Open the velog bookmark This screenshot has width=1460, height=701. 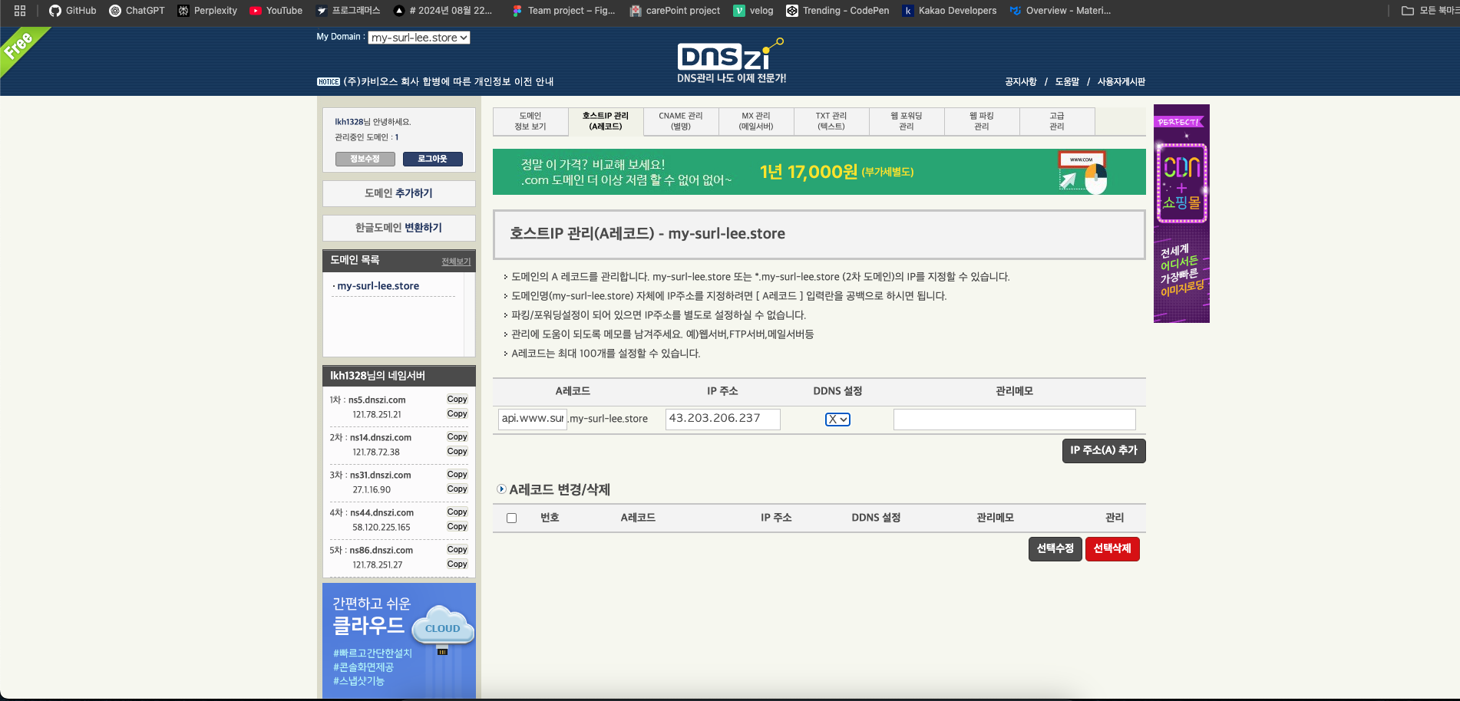point(753,11)
